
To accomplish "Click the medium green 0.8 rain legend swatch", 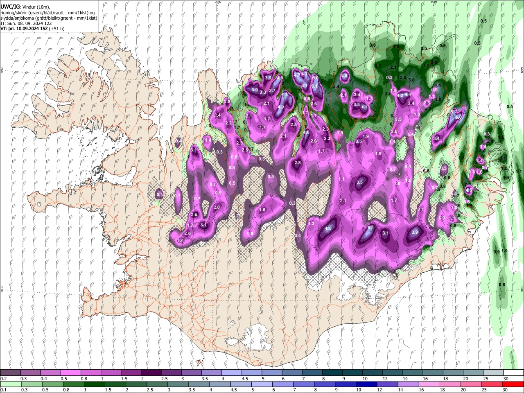I will tap(73, 384).
